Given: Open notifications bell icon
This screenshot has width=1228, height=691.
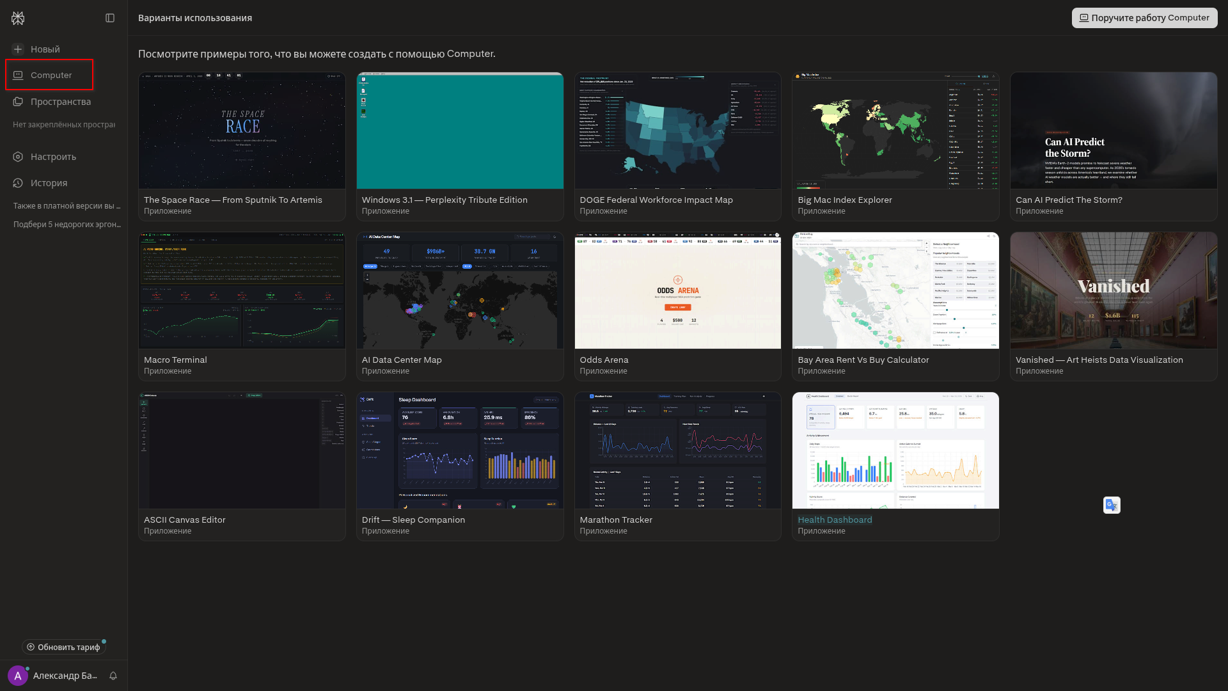Looking at the screenshot, I should (x=113, y=676).
